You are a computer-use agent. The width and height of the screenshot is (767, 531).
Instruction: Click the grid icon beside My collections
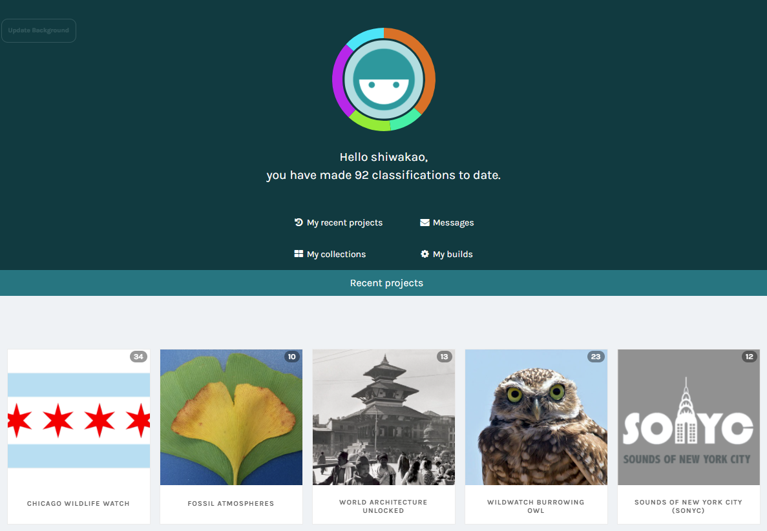point(299,254)
